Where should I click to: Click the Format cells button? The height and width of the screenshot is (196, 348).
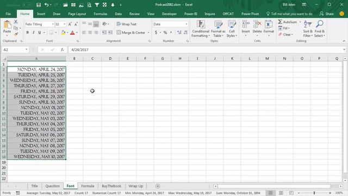coord(269,29)
